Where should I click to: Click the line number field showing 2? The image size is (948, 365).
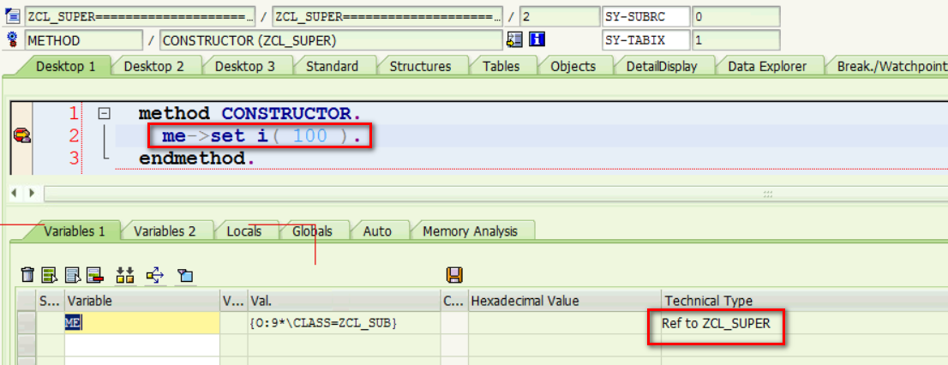pyautogui.click(x=559, y=16)
